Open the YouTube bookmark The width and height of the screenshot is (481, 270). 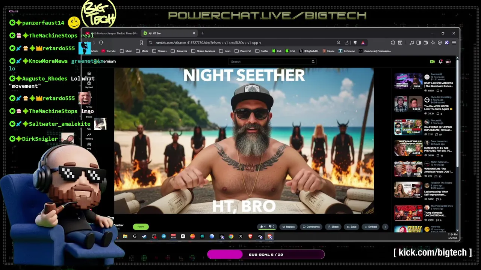coord(108,51)
